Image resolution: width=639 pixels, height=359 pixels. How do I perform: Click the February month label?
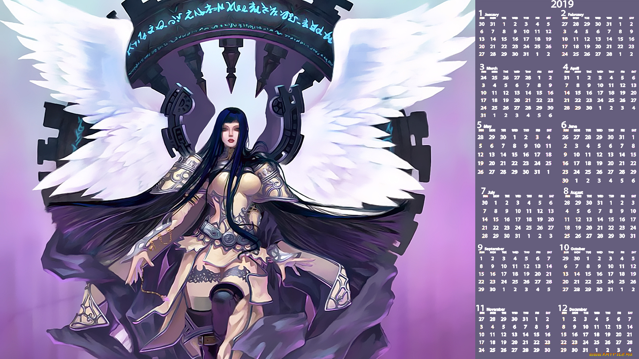[575, 15]
